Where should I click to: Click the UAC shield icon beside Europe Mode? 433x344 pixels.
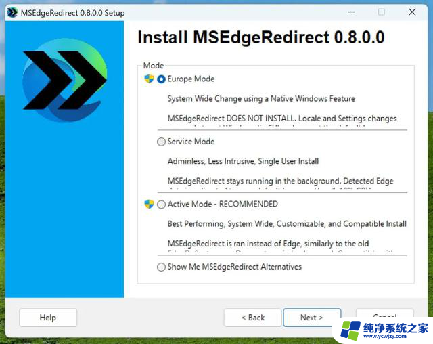coord(149,79)
